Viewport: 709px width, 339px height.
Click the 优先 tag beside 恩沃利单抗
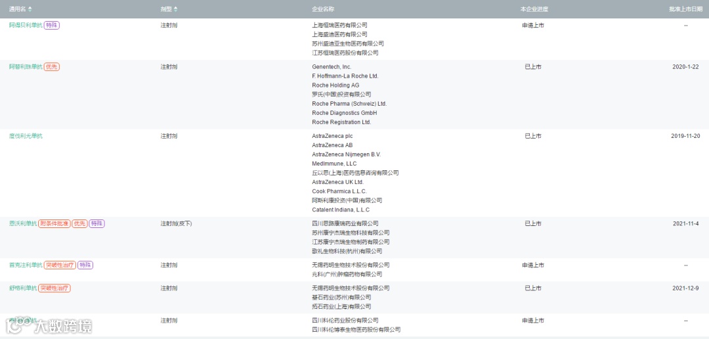pyautogui.click(x=79, y=223)
